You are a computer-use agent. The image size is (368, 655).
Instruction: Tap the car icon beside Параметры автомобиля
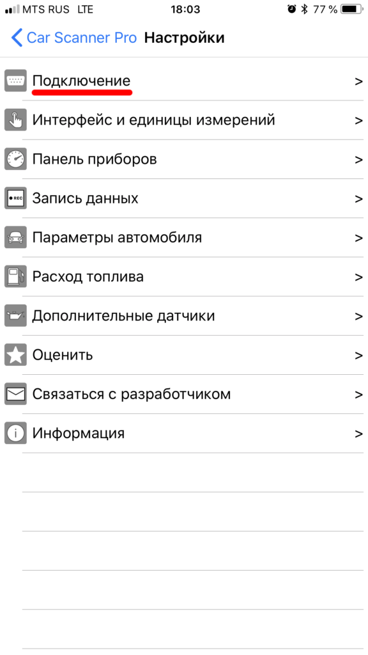[x=15, y=237]
